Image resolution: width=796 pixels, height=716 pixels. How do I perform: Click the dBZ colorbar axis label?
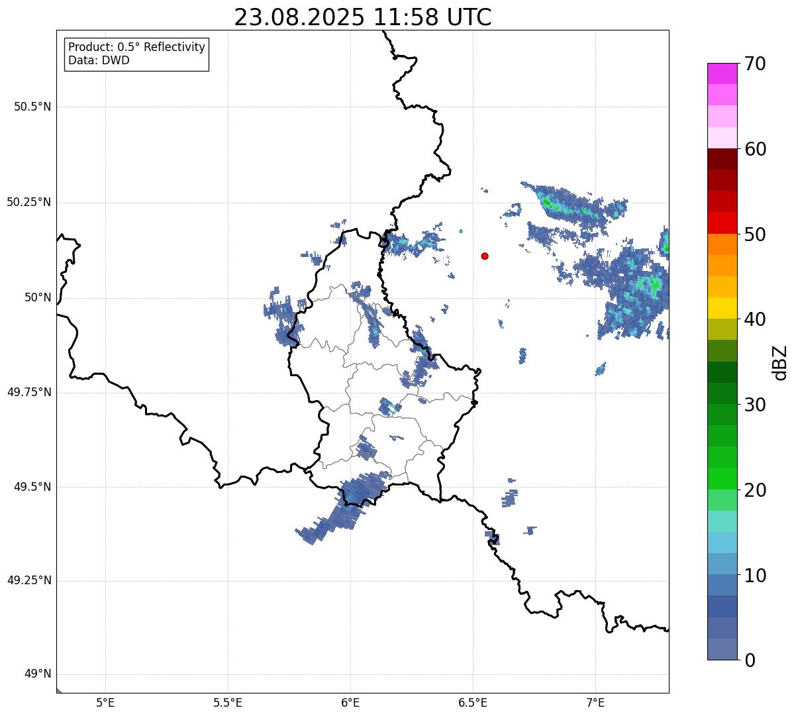point(779,362)
